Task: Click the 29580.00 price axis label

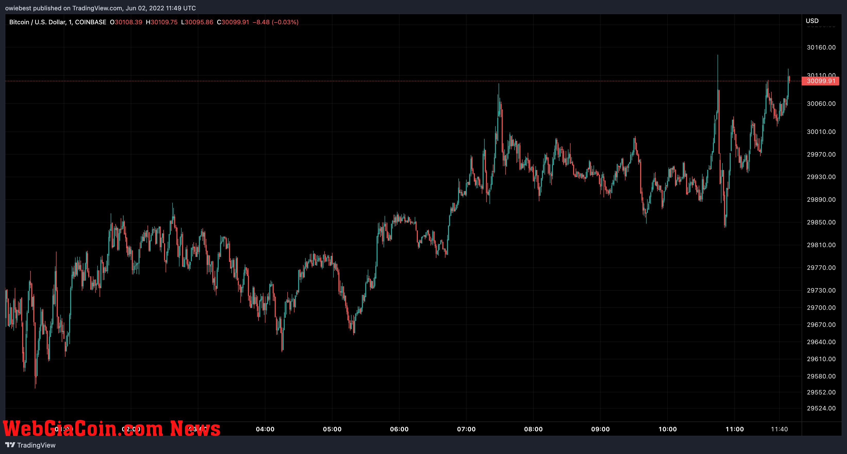Action: coord(821,376)
